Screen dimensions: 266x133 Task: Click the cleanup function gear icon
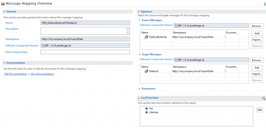(147, 112)
